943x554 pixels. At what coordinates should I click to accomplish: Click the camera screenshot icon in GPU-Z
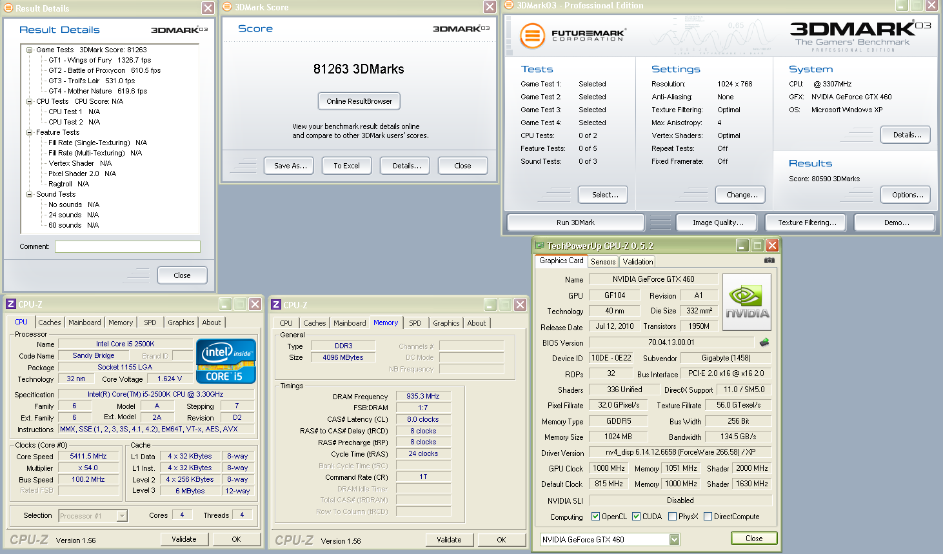coord(769,261)
